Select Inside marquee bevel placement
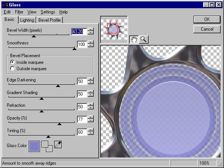The width and height of the screenshot is (224, 168). [13, 62]
